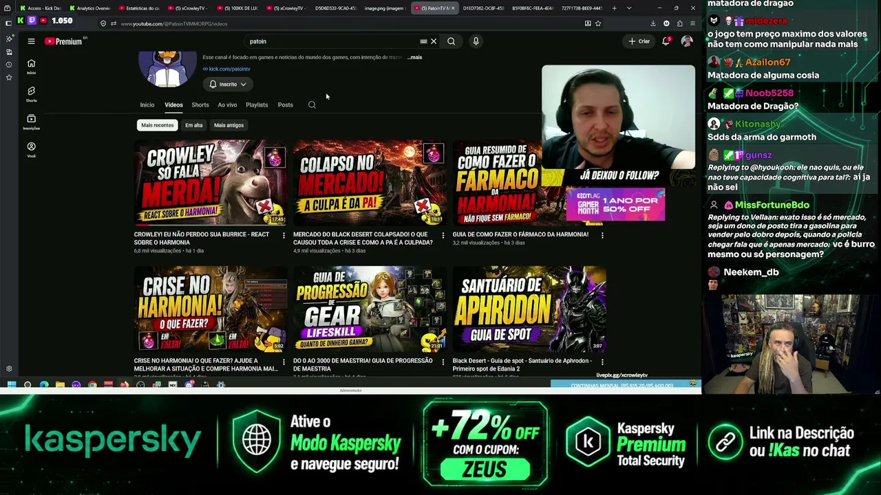Open YouTube notifications bell

point(666,41)
